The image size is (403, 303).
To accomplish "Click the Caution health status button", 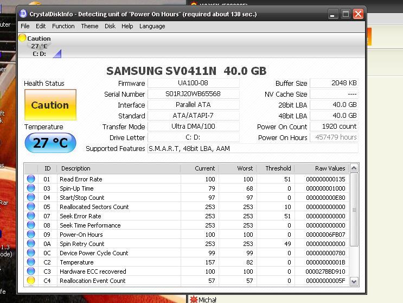I will click(x=50, y=105).
